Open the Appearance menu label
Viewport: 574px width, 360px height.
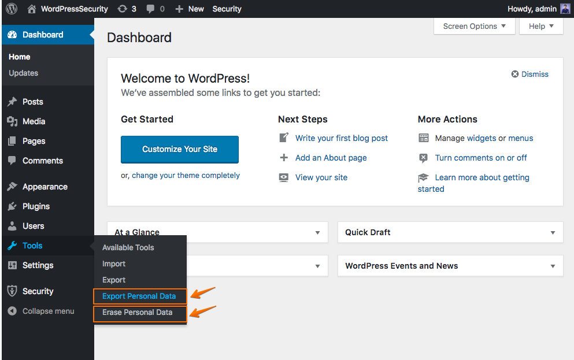tap(45, 187)
